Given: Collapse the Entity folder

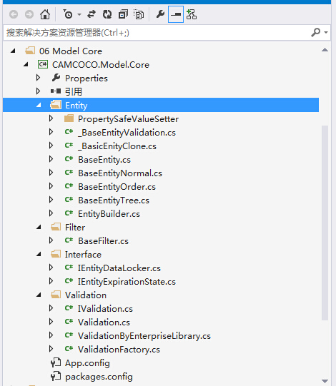Looking at the screenshot, I should [x=39, y=105].
